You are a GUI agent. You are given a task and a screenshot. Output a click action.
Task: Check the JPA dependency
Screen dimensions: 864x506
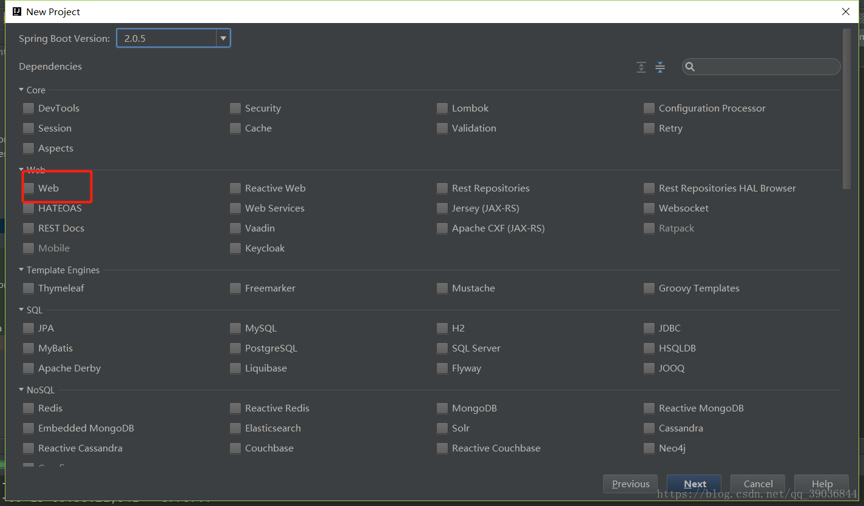pyautogui.click(x=29, y=328)
